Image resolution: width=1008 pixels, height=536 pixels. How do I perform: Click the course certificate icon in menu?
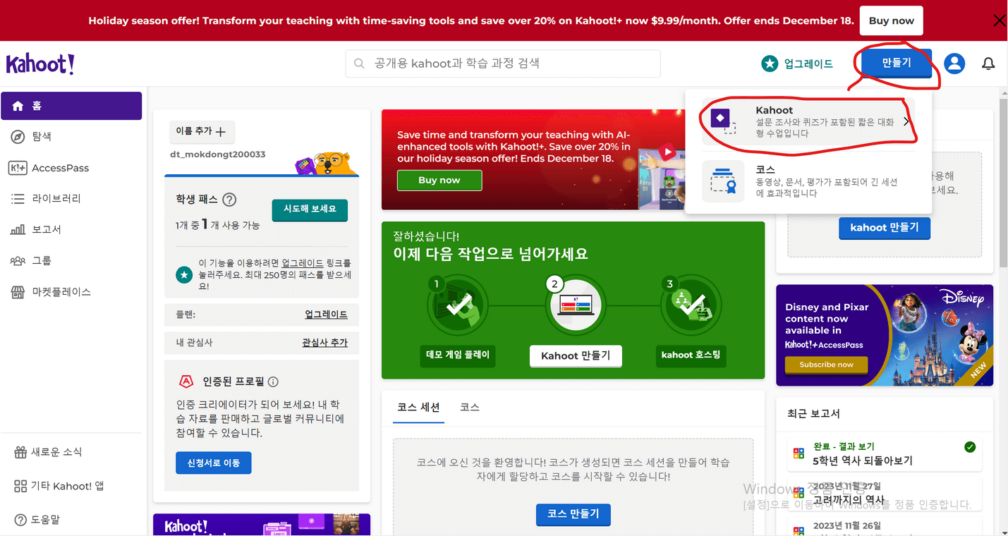click(x=723, y=181)
